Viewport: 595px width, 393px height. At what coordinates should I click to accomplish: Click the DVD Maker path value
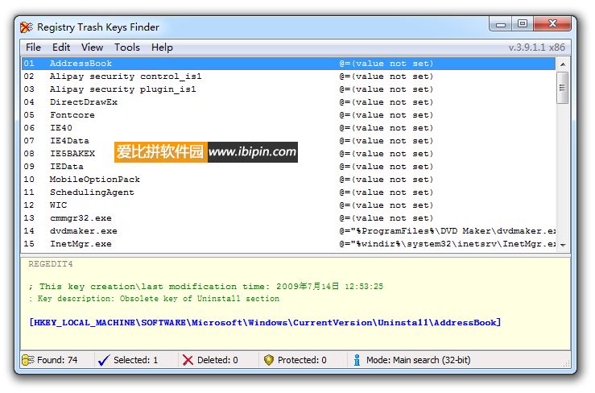(448, 231)
